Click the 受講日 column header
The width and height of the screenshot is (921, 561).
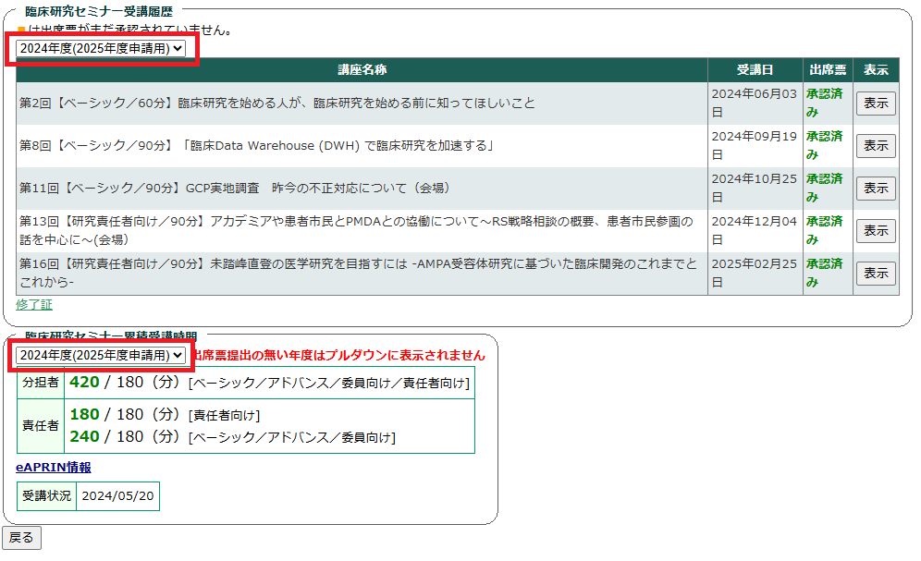point(755,70)
